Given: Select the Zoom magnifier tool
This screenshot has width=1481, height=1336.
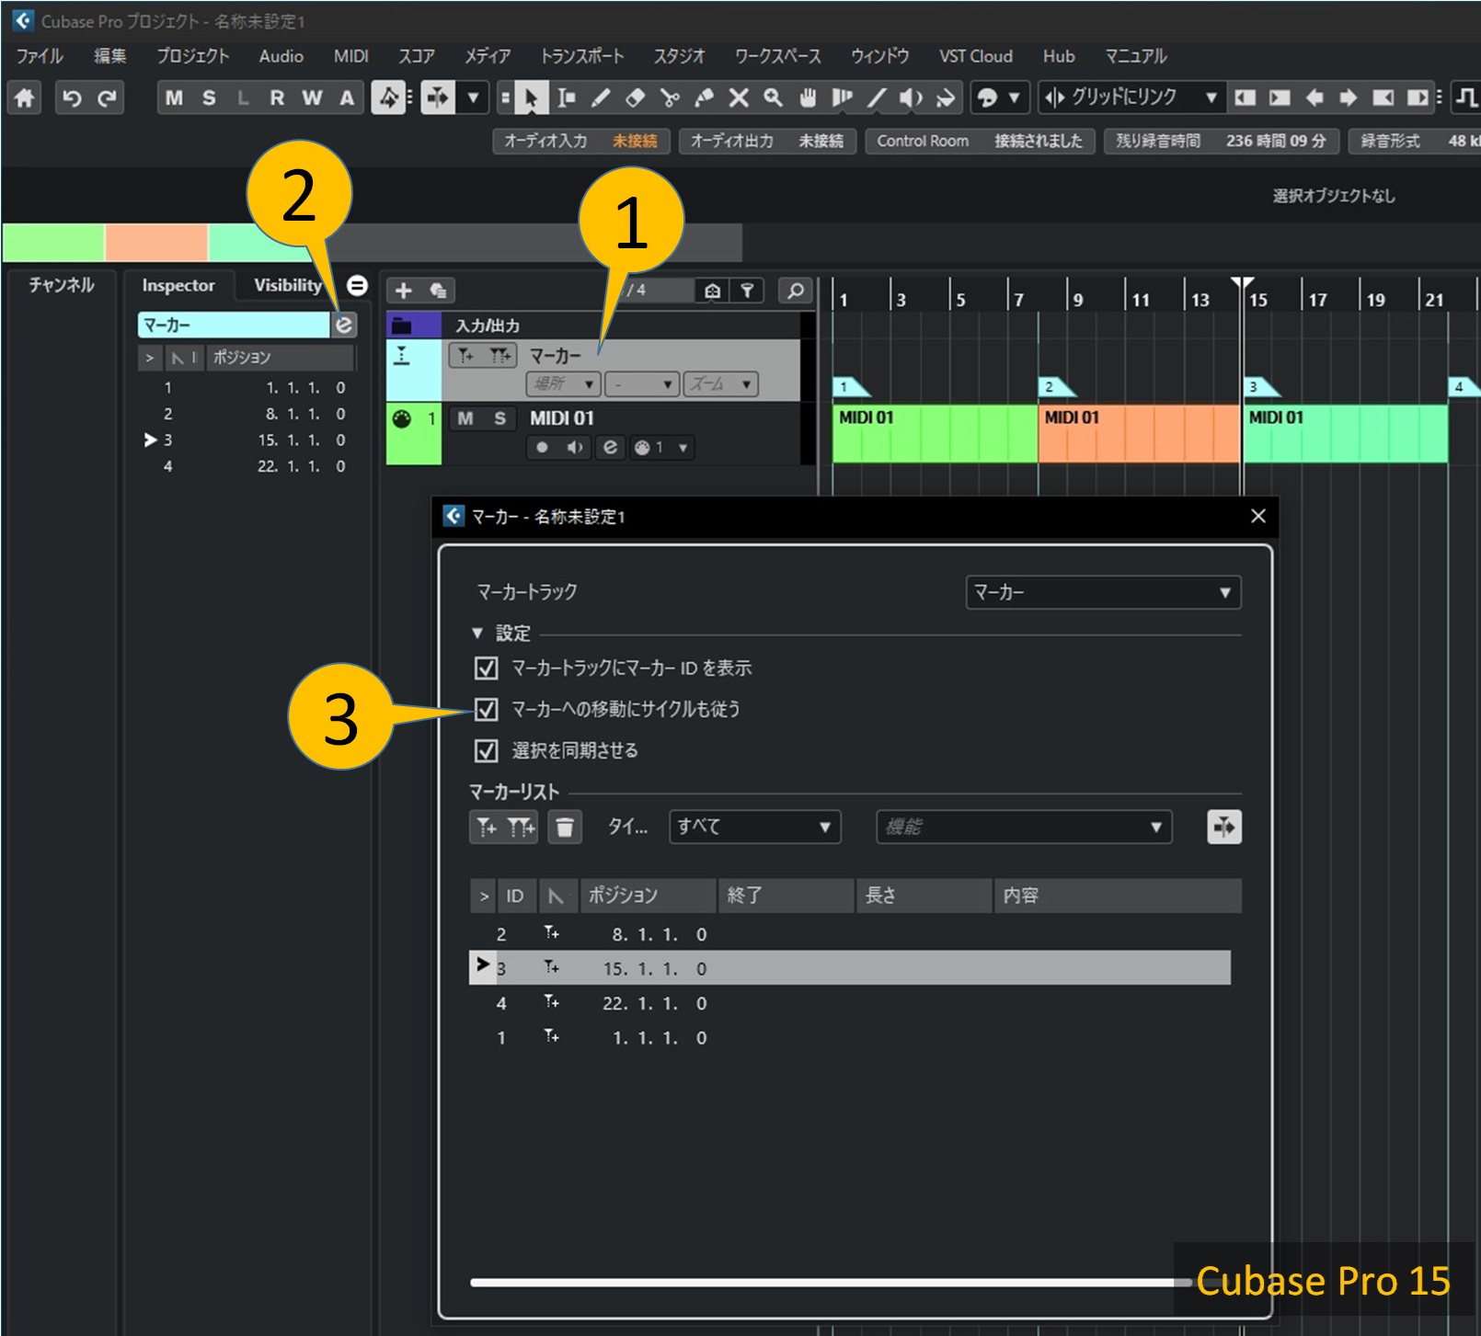Looking at the screenshot, I should coord(773,97).
